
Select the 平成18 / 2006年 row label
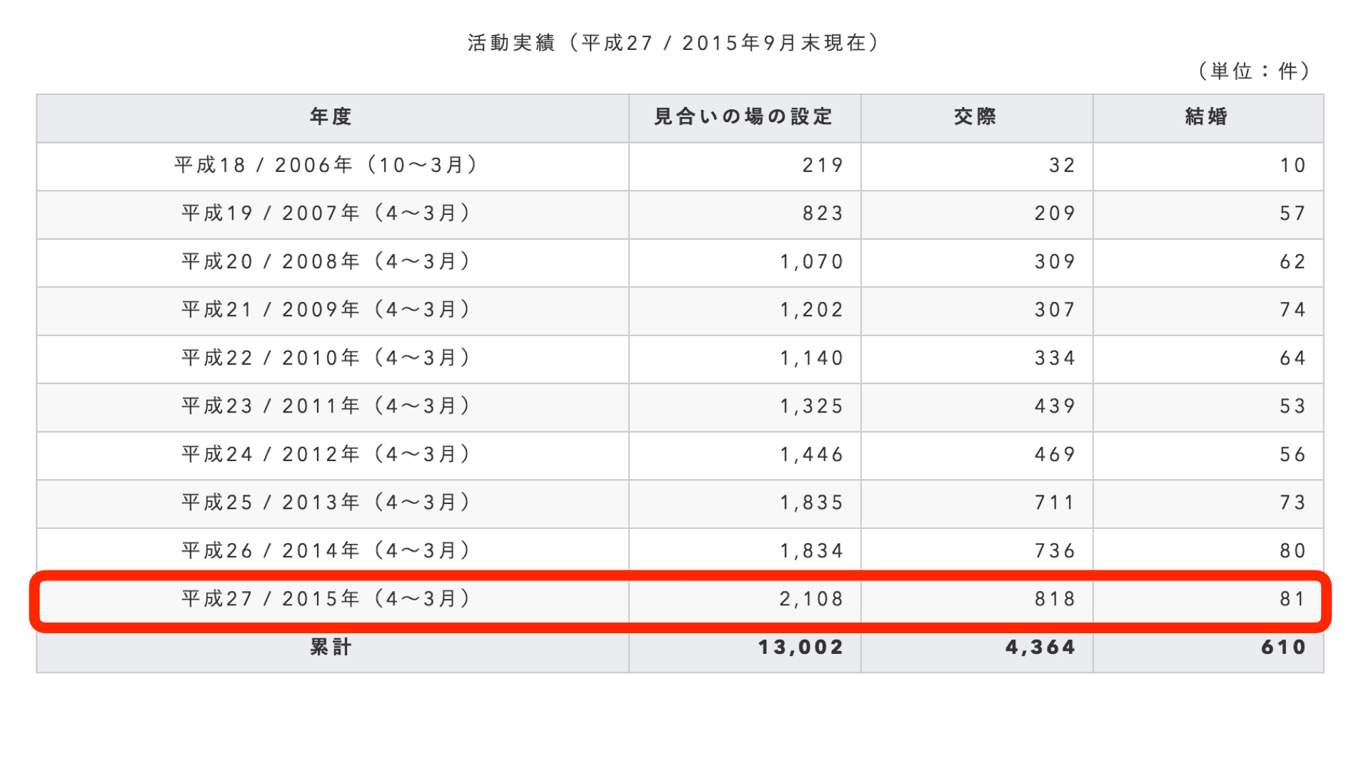pos(326,165)
